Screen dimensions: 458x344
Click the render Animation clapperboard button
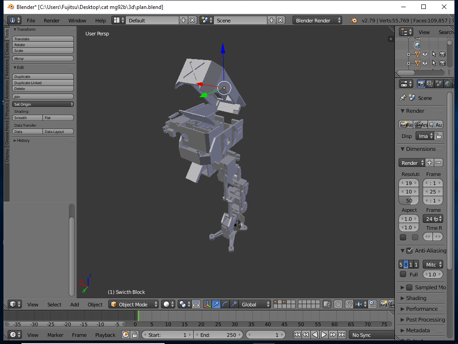(x=421, y=125)
